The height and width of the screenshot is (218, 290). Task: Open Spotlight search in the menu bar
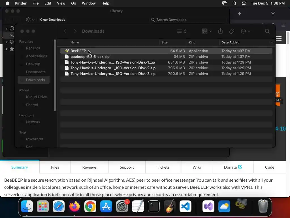point(234,3)
